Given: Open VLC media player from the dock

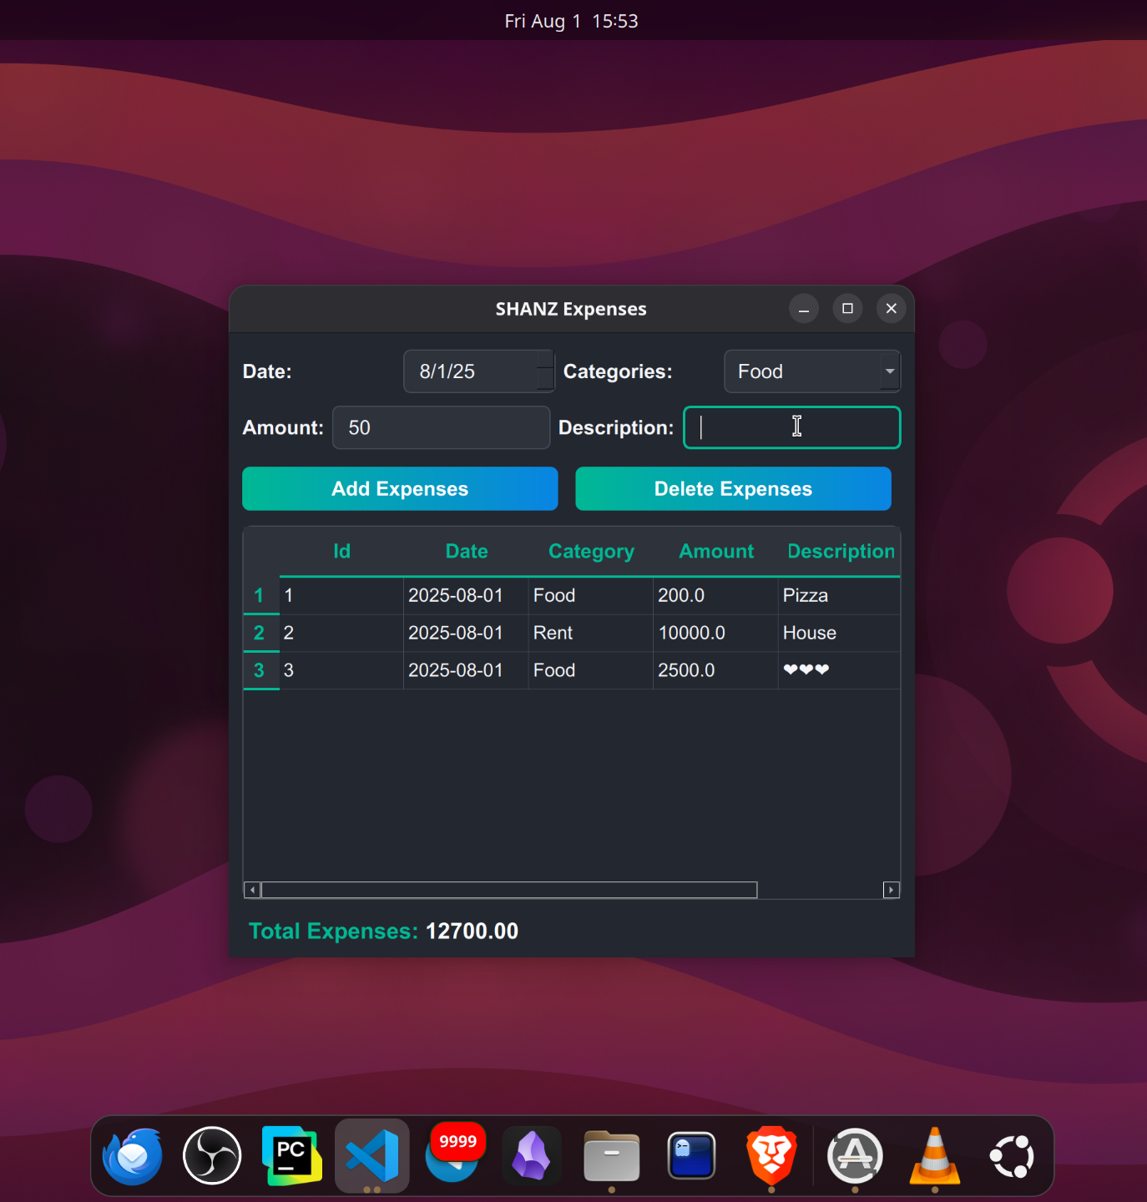Looking at the screenshot, I should click(x=932, y=1156).
